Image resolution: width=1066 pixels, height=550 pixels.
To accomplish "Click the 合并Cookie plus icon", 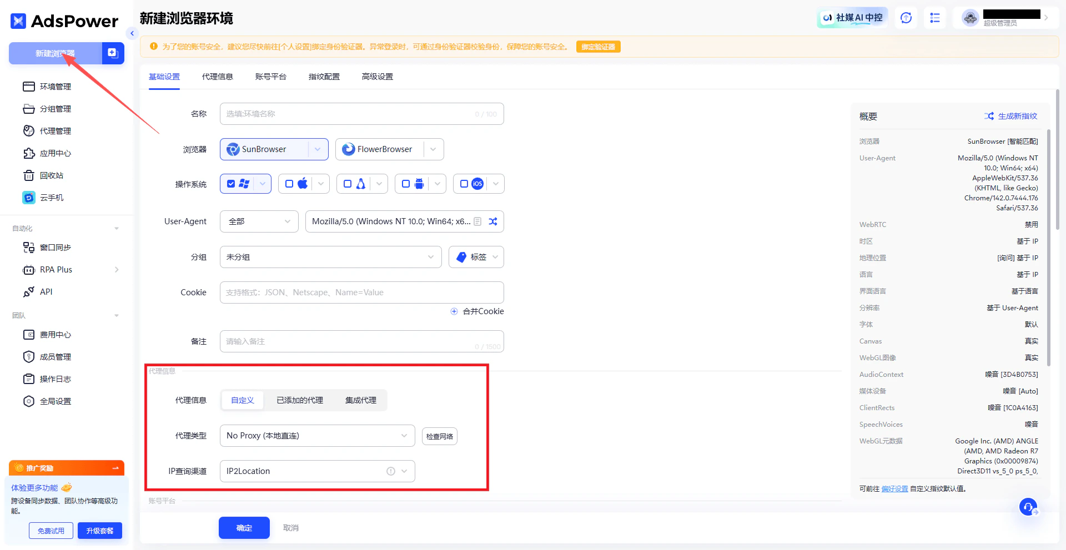I will click(x=454, y=311).
